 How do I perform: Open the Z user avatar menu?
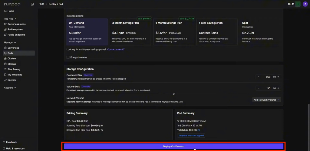pos(305,4)
